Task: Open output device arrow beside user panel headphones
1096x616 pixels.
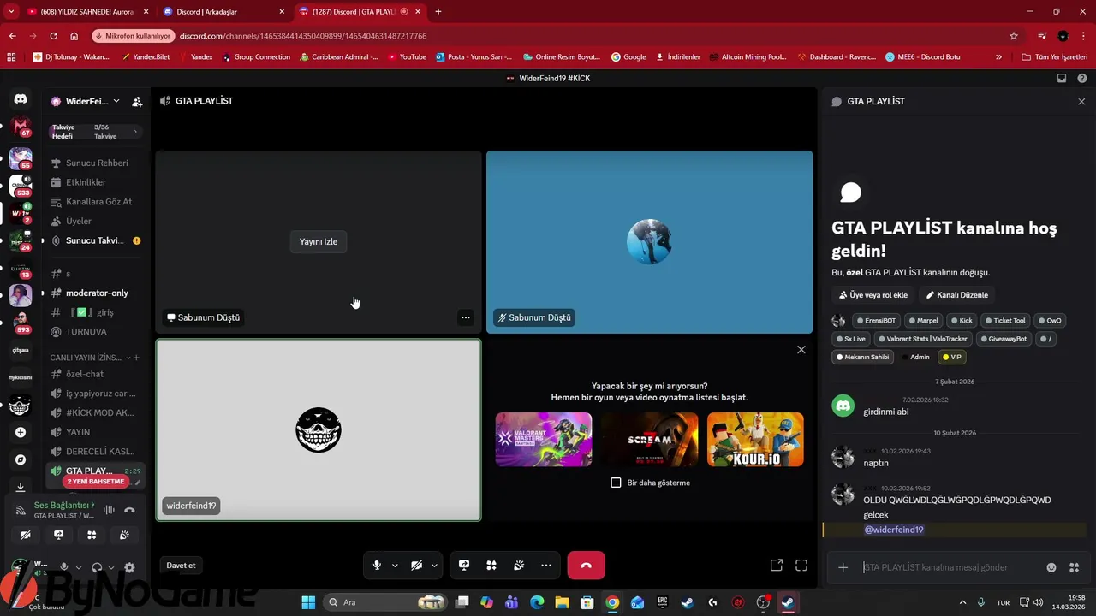Action: point(111,567)
